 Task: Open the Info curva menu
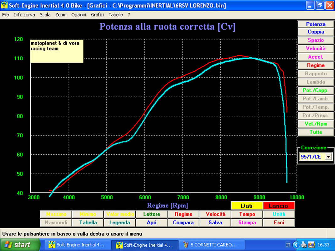[x=24, y=15]
